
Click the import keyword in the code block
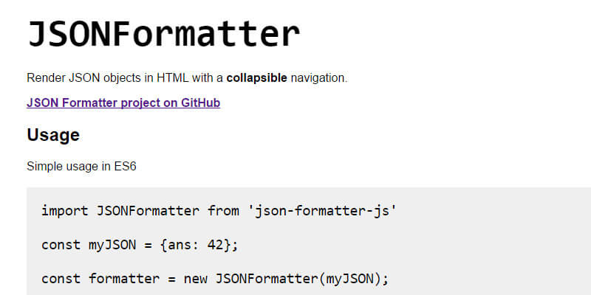(64, 211)
